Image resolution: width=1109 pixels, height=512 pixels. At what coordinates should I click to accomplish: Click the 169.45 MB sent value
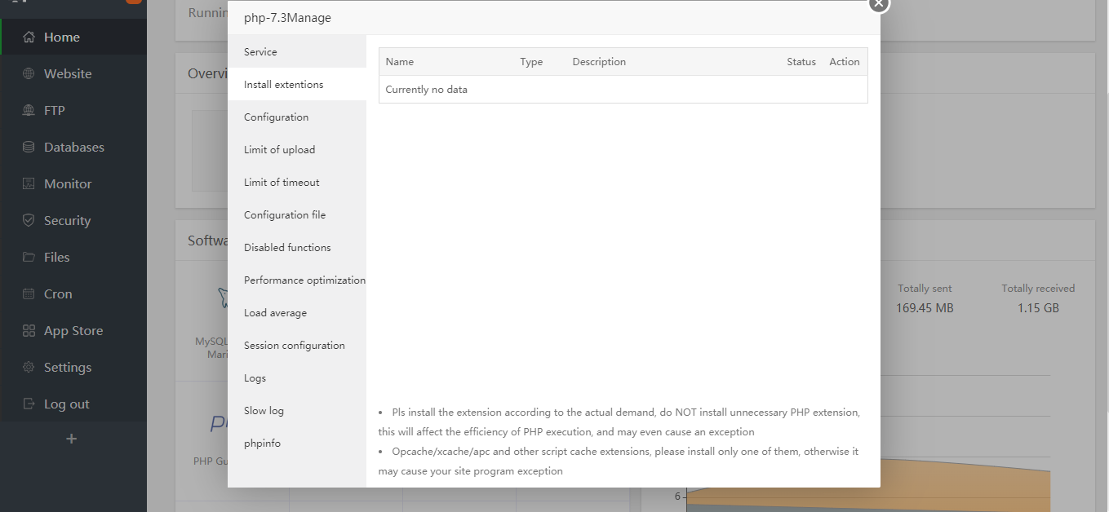pos(925,307)
